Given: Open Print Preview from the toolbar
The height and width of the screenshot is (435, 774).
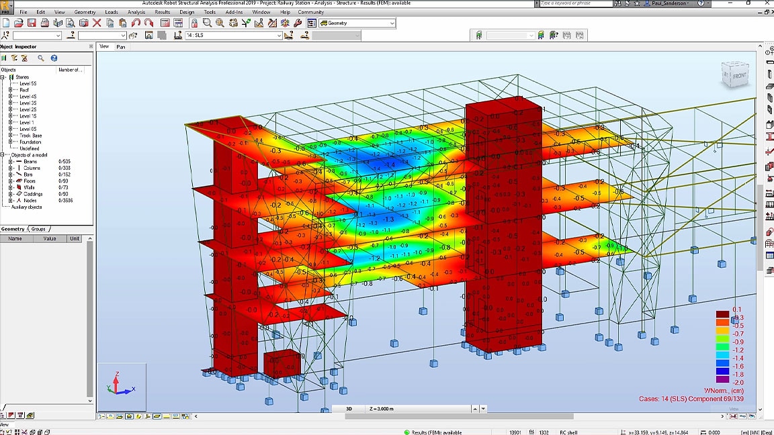Looking at the screenshot, I should [69, 23].
